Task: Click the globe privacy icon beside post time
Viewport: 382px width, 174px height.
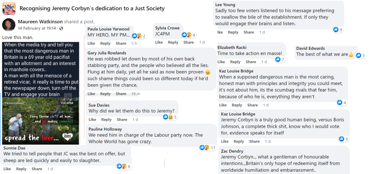Action: pyautogui.click(x=61, y=28)
